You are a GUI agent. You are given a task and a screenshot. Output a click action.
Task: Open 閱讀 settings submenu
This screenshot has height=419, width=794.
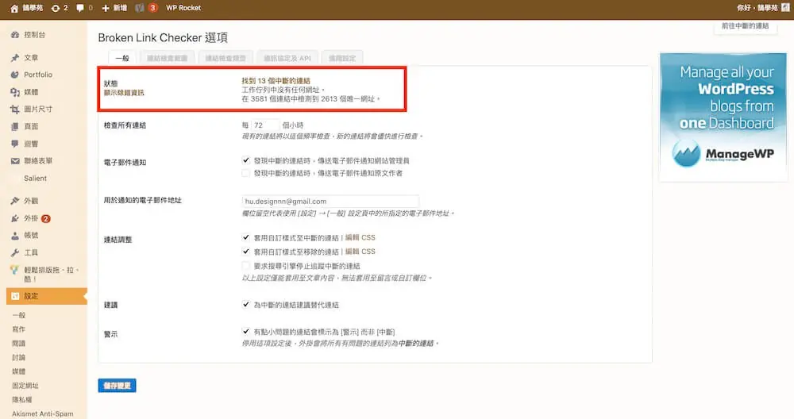coord(19,343)
